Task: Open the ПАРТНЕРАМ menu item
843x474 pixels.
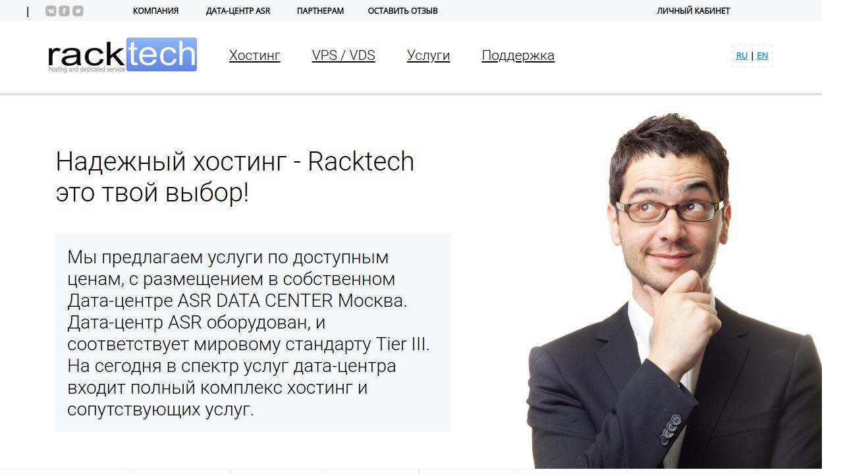Action: pos(320,11)
